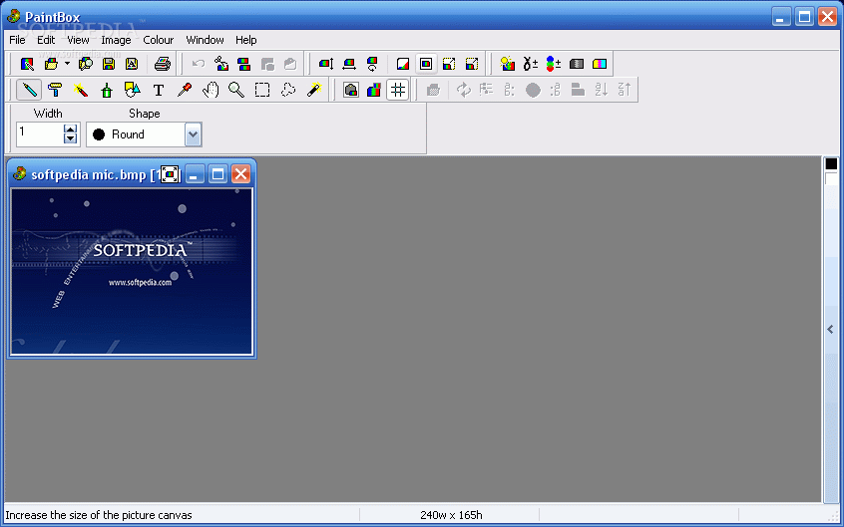Viewport: 844px width, 527px height.
Task: Select the green paint bottle fill tool
Action: click(x=107, y=90)
